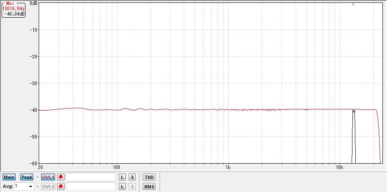387x192 pixels.
Task: Click the OVL2 red record icon
Action: pos(61,187)
